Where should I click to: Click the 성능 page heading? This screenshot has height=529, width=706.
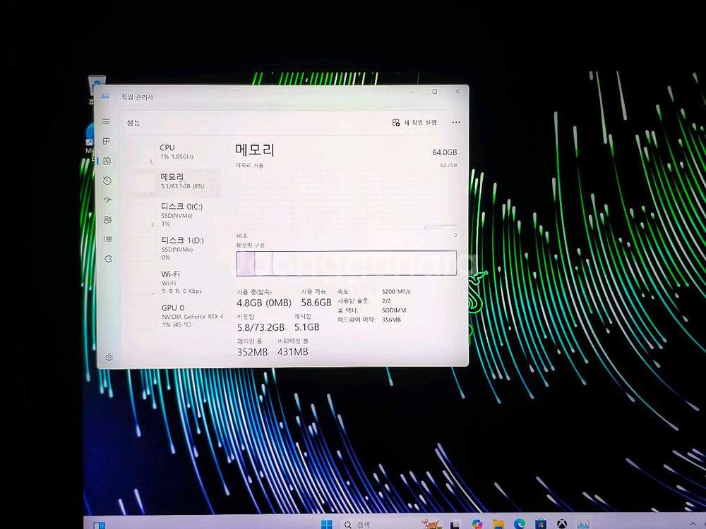133,122
